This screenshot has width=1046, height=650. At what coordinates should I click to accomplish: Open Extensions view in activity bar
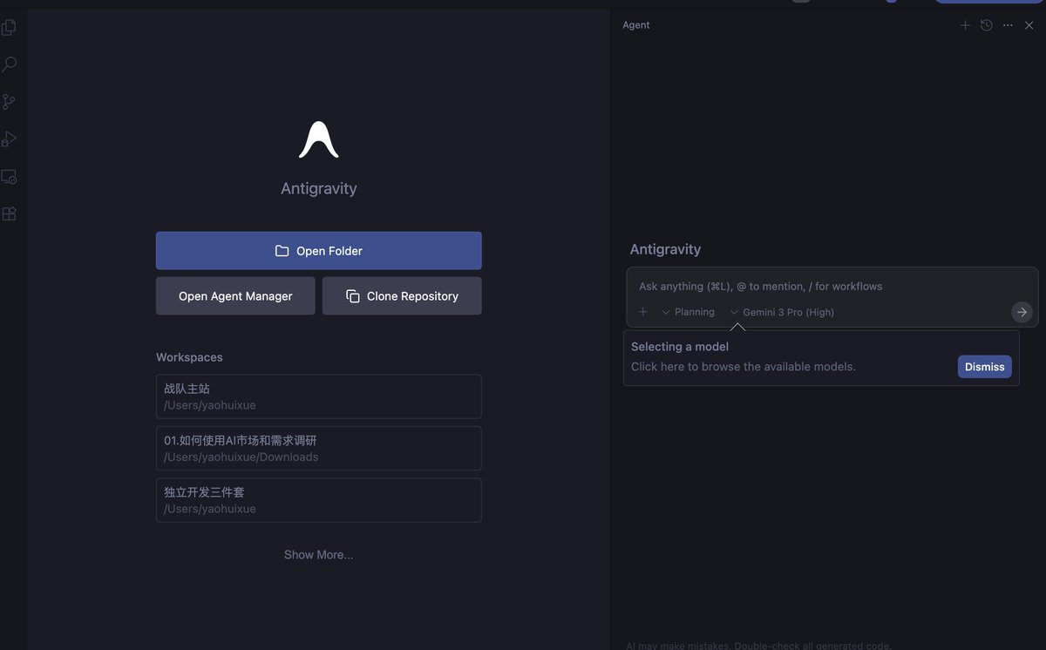click(9, 213)
